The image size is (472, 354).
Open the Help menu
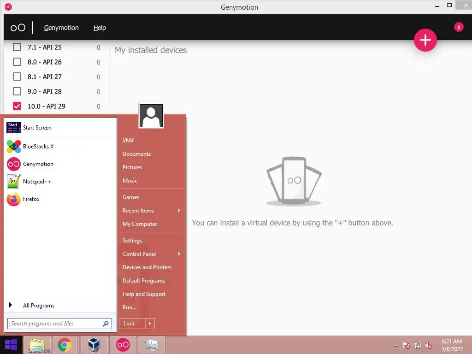click(x=100, y=28)
